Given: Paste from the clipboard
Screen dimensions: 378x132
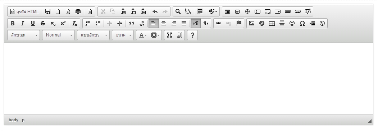Looking at the screenshot, I should click(x=123, y=11).
